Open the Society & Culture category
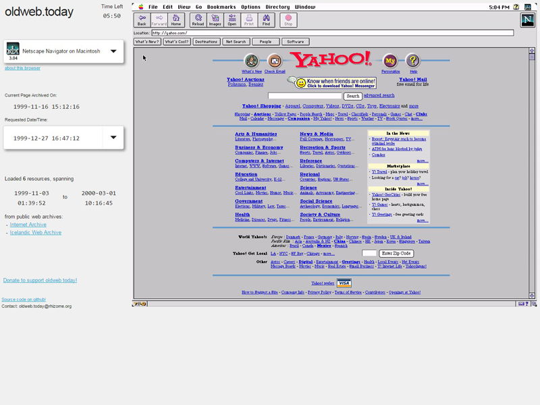 pyautogui.click(x=320, y=215)
